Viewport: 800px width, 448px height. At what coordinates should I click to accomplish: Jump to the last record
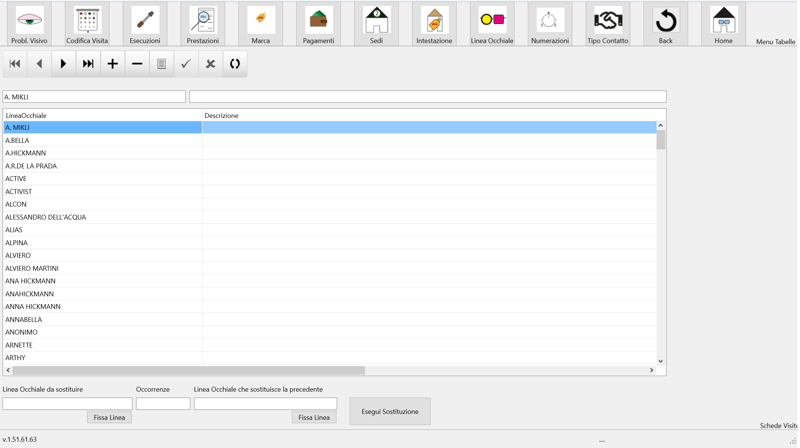[88, 64]
